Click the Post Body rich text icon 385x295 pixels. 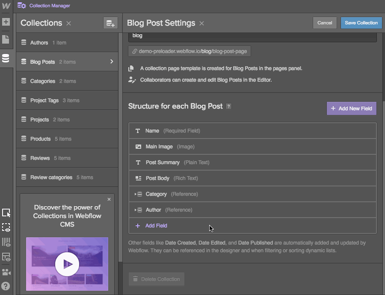click(x=138, y=178)
